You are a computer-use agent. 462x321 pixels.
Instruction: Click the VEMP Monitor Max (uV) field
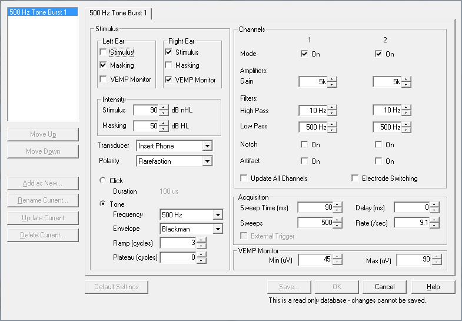414,260
